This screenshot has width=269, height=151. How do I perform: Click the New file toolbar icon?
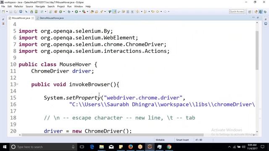(3, 12)
